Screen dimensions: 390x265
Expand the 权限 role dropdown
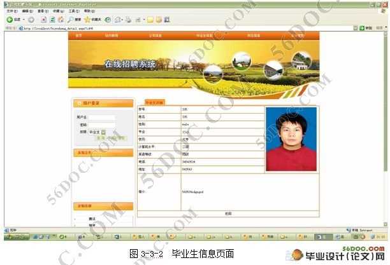103,132
